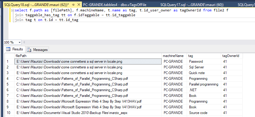The image size is (255, 117).
Task: Select the filePath column header
Action: [x=88, y=56]
